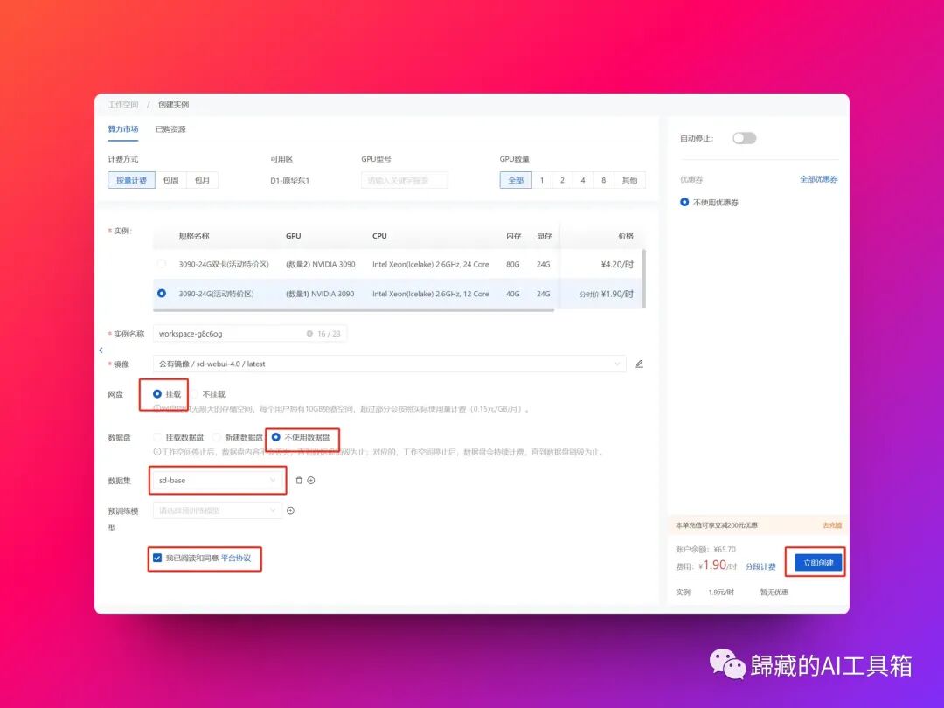Filter GPU数量 to 8
Viewport: 944px width, 708px height.
click(x=603, y=180)
